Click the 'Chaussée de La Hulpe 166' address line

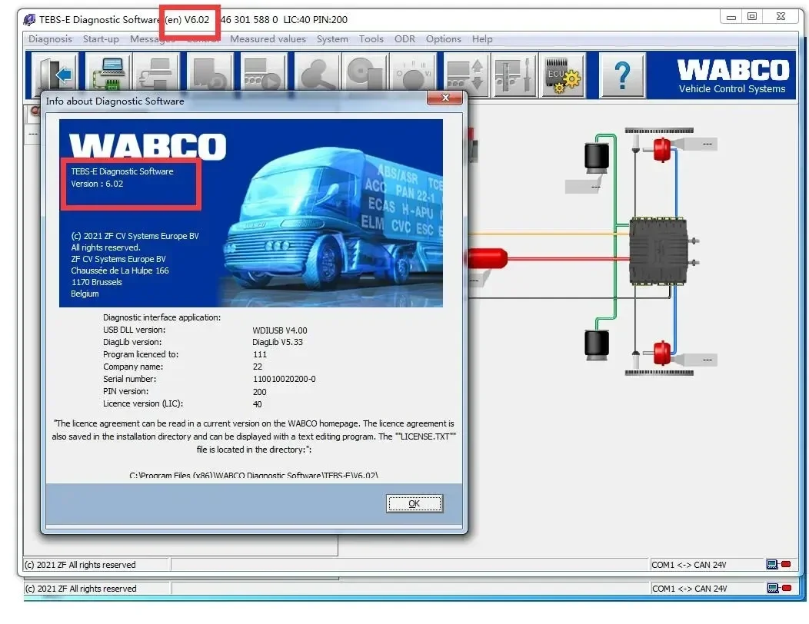click(x=120, y=271)
